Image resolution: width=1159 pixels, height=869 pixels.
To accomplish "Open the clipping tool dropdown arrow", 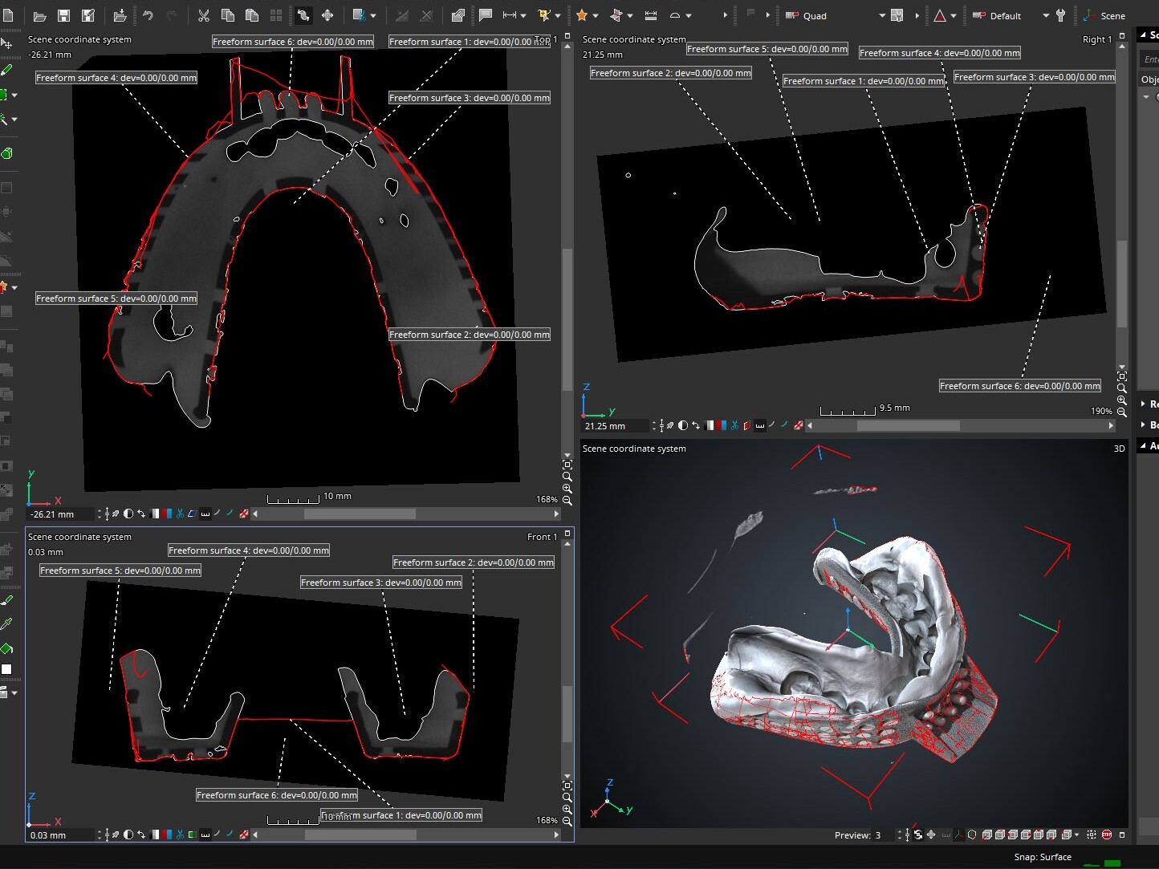I will tap(373, 15).
